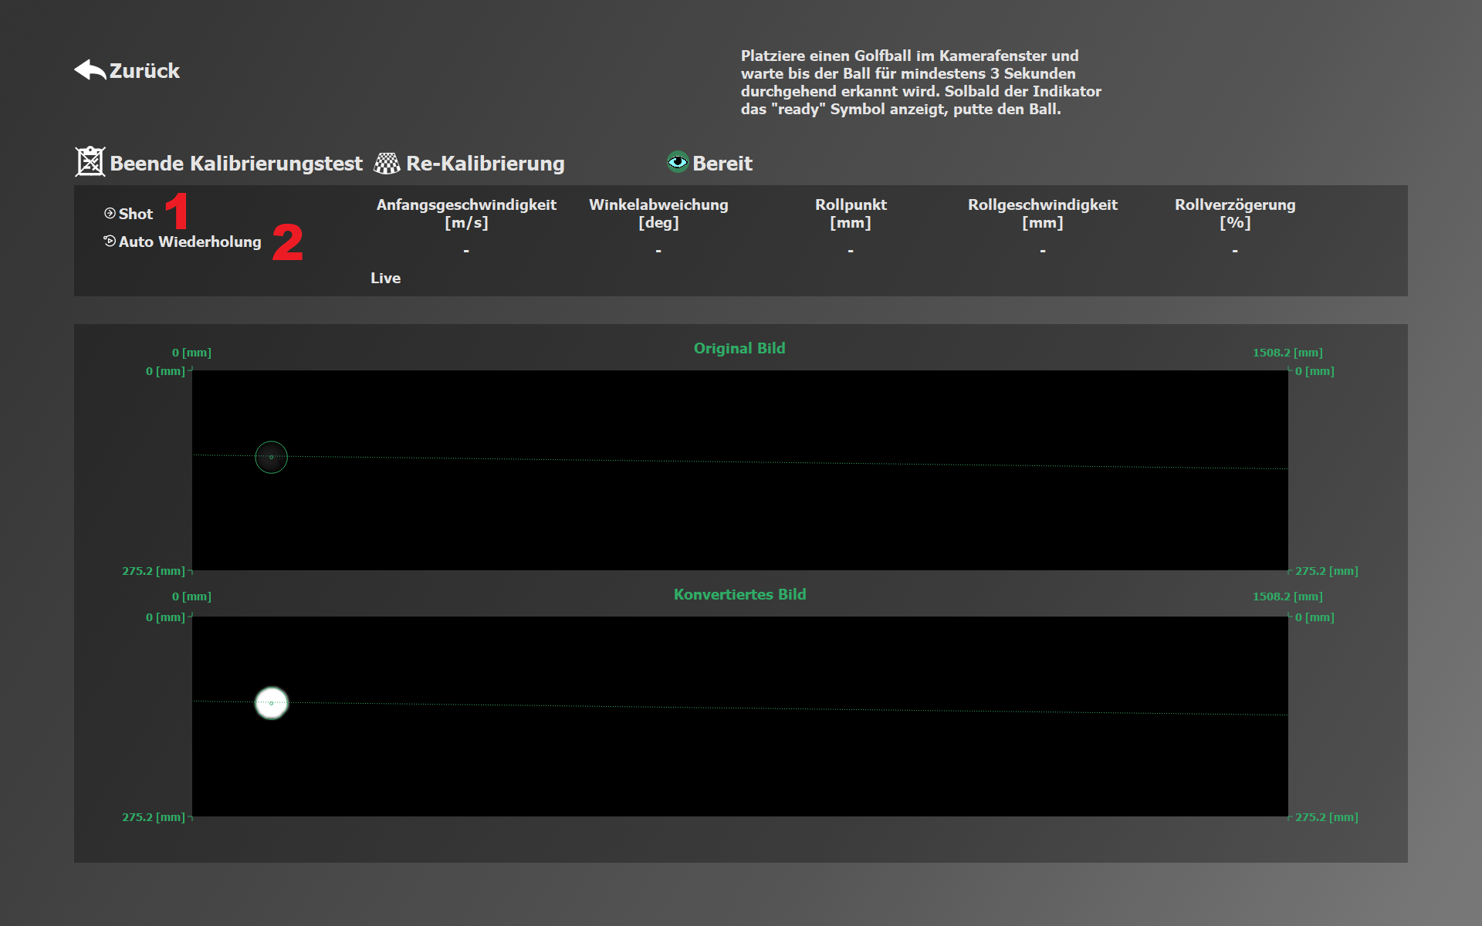The image size is (1482, 926).
Task: Click the Beende Kalibrierungstest trash icon
Action: click(90, 162)
